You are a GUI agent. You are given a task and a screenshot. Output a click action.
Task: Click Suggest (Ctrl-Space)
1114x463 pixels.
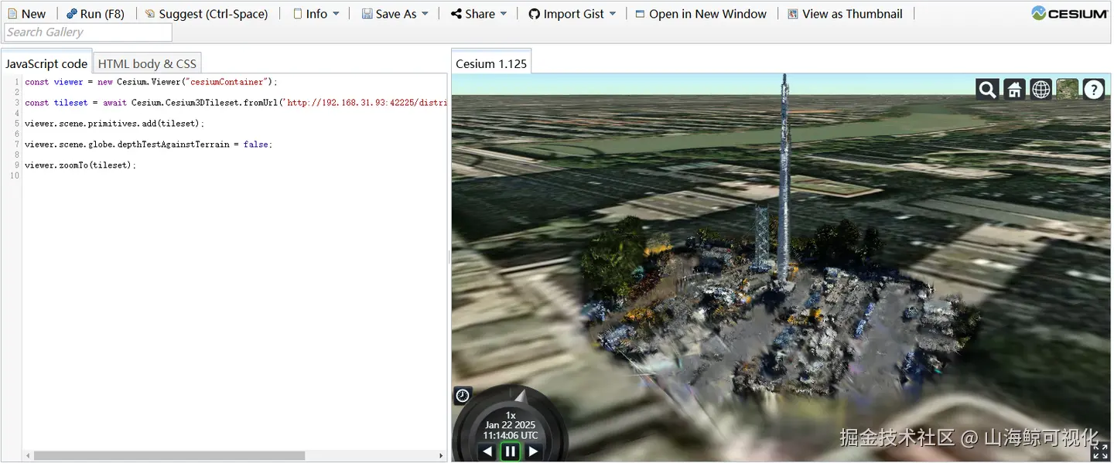[x=206, y=14]
